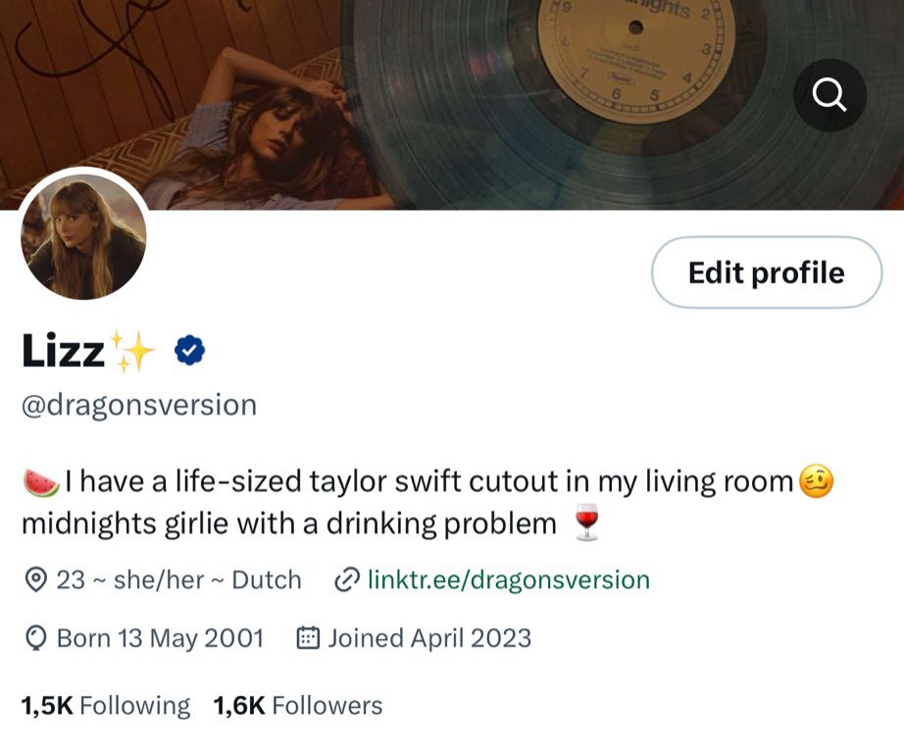Click the joined calendar icon
Image resolution: width=904 pixels, height=748 pixels.
308,638
